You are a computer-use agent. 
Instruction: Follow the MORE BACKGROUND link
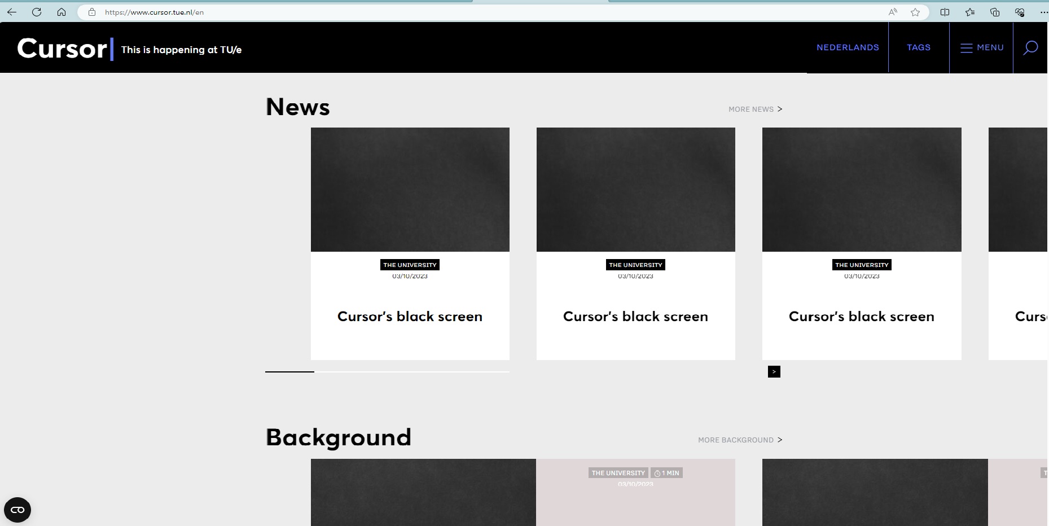coord(740,440)
